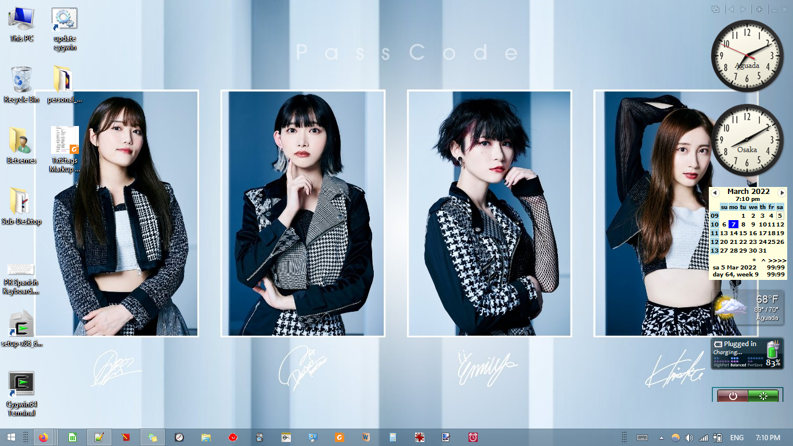Open the Recycle Bin icon
793x446 pixels.
(x=21, y=85)
